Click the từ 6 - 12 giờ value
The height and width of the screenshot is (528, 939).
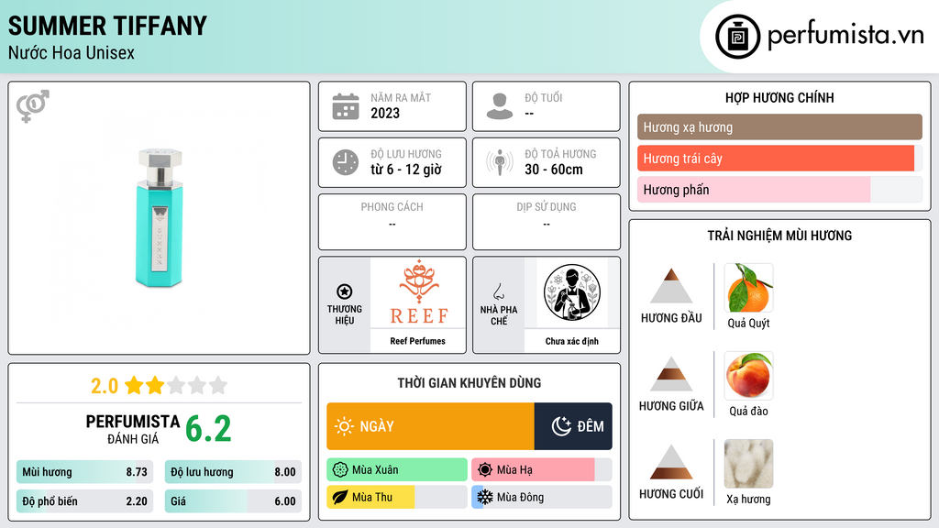coord(406,170)
